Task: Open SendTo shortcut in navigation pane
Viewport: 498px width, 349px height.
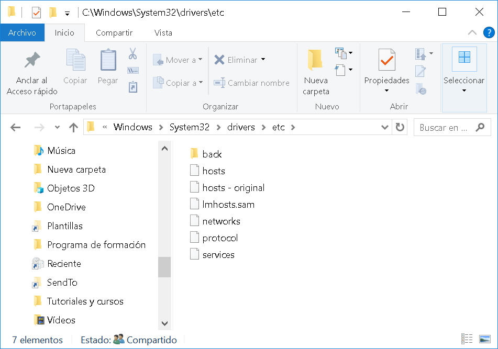Action: click(x=54, y=283)
